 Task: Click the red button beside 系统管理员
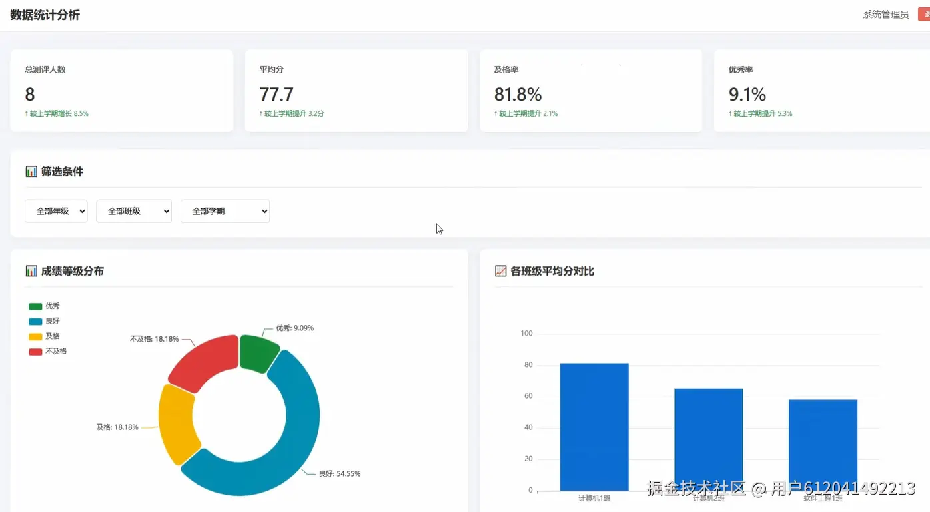click(924, 14)
